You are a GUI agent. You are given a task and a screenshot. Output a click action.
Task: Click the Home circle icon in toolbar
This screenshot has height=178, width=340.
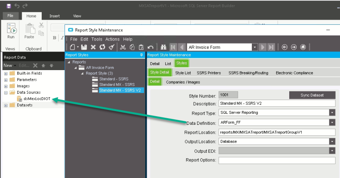click(303, 47)
